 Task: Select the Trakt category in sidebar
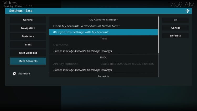click(x=28, y=44)
